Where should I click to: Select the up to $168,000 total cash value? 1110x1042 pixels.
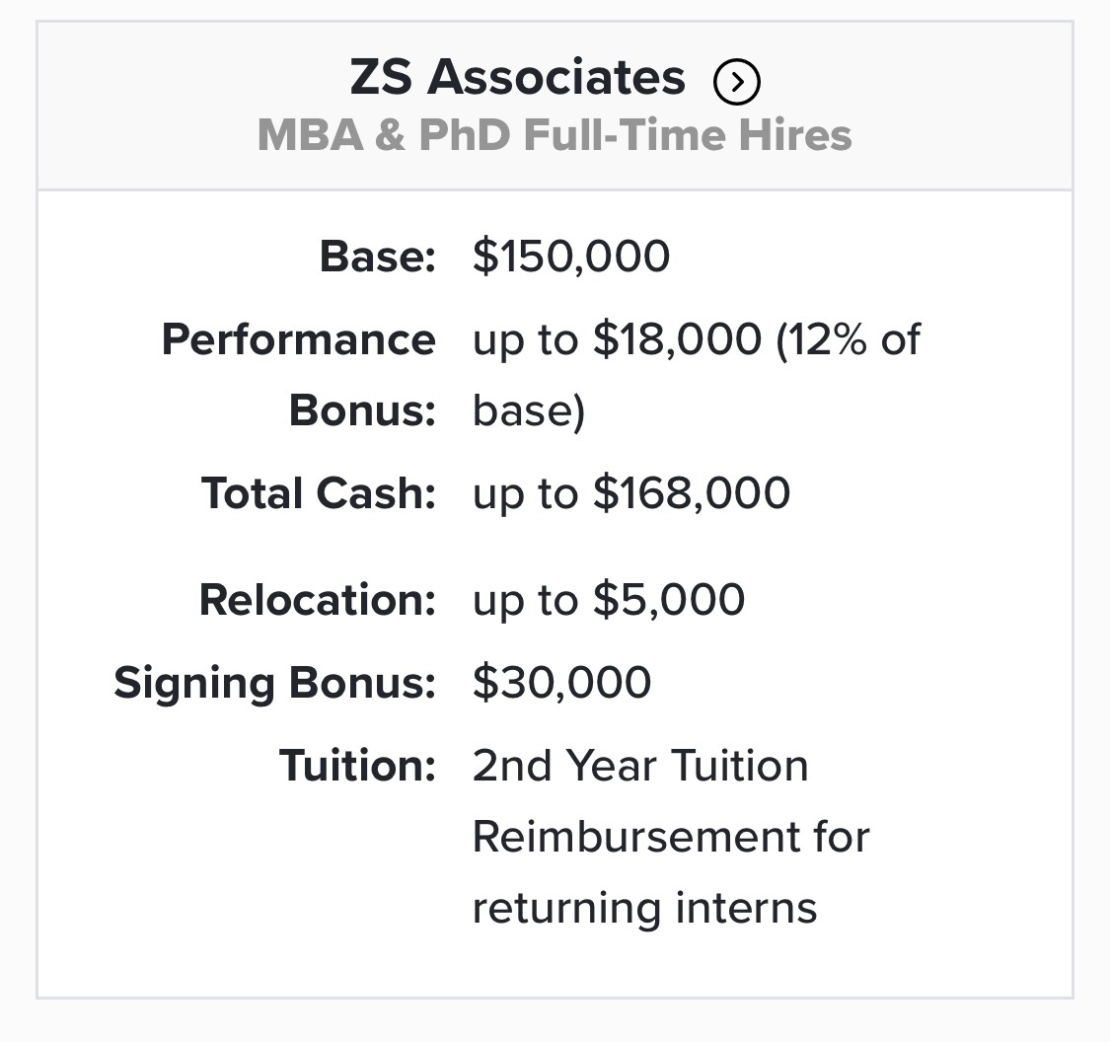click(630, 492)
